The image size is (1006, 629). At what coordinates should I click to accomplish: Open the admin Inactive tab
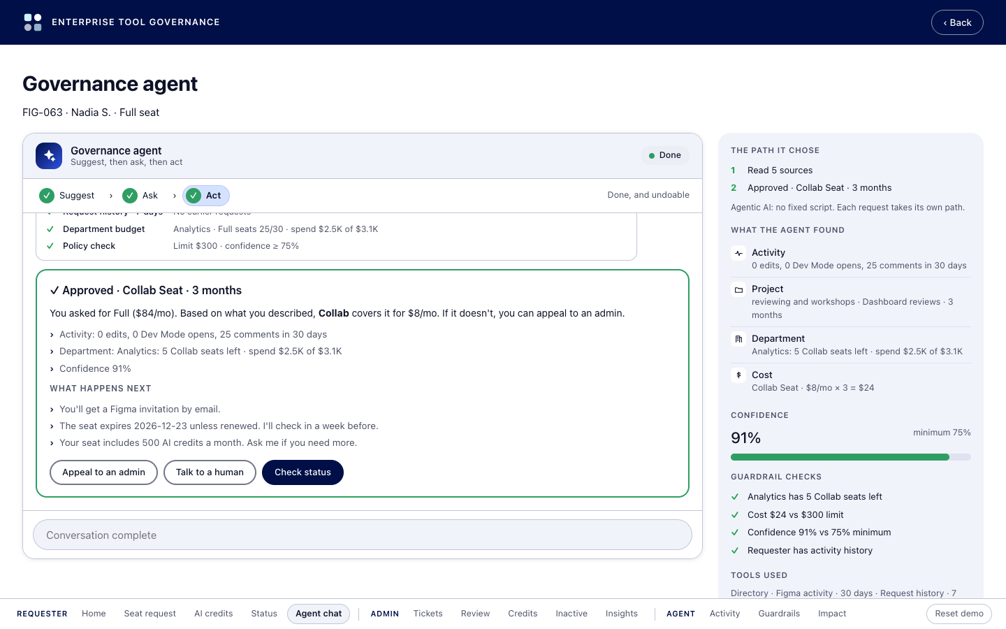point(571,614)
